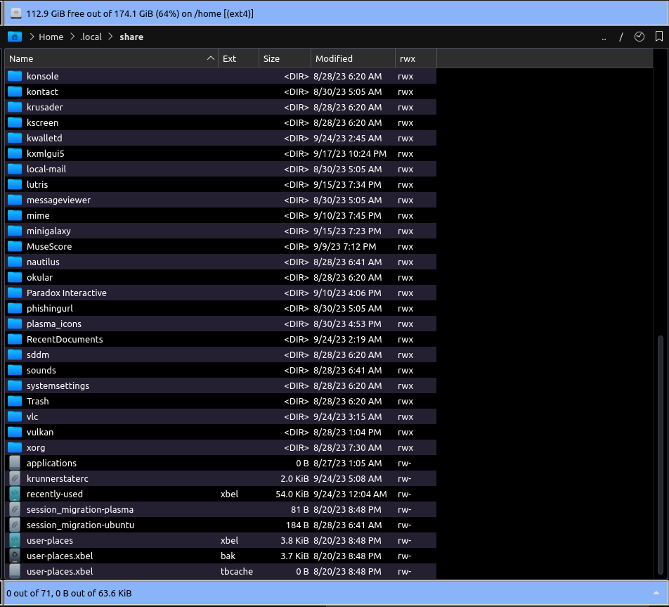Viewport: 669px width, 607px height.
Task: Click the krunnerstaterc file icon
Action: coord(15,478)
